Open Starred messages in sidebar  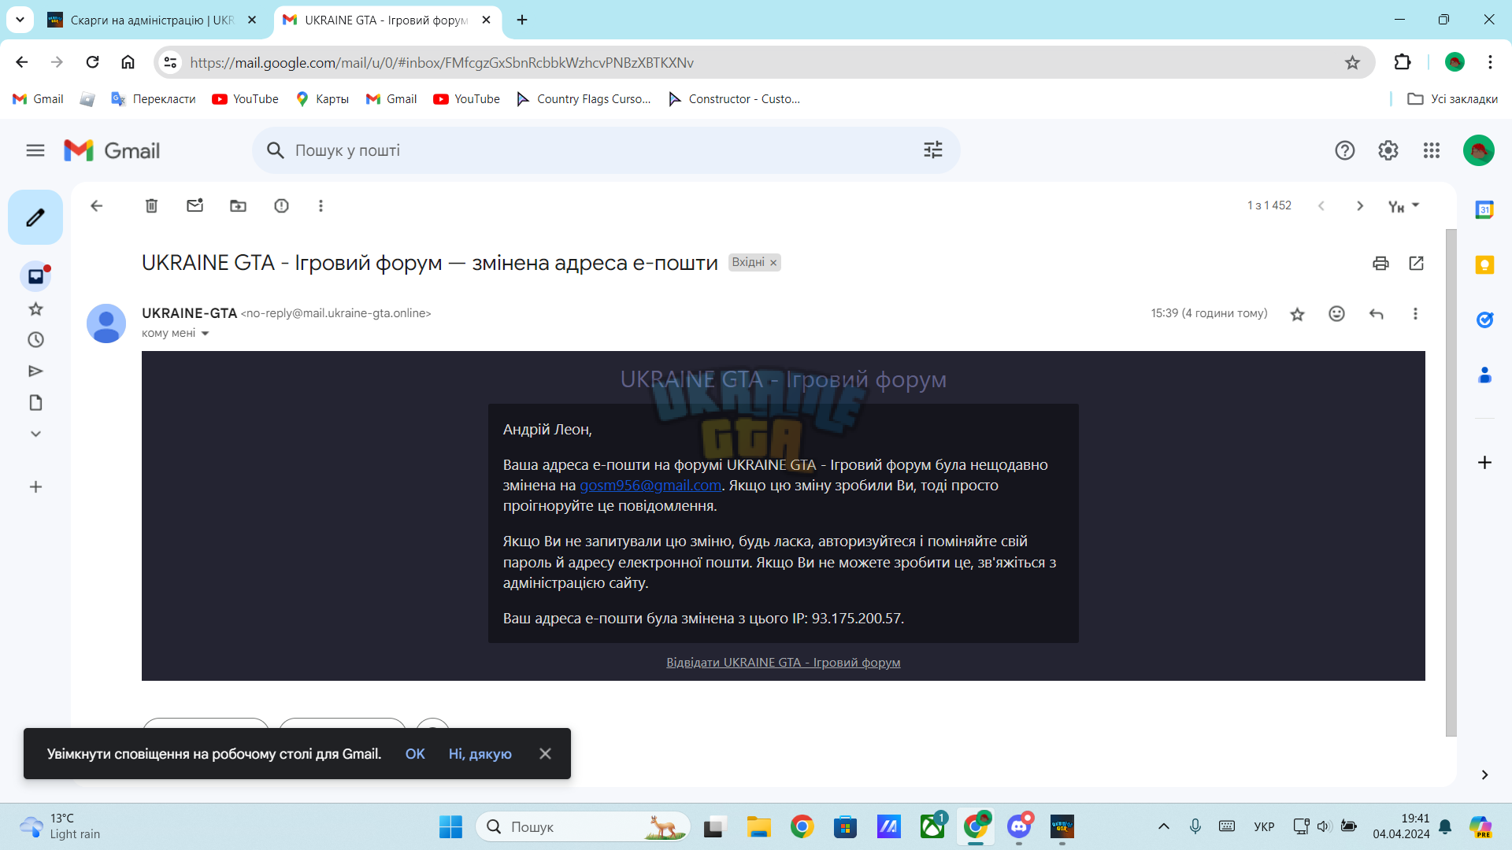(35, 309)
